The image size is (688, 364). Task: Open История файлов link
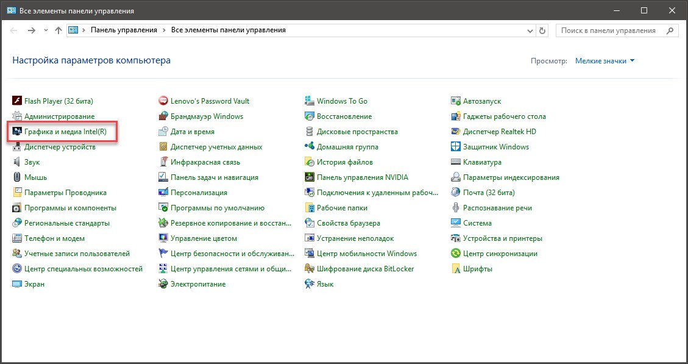click(x=345, y=162)
